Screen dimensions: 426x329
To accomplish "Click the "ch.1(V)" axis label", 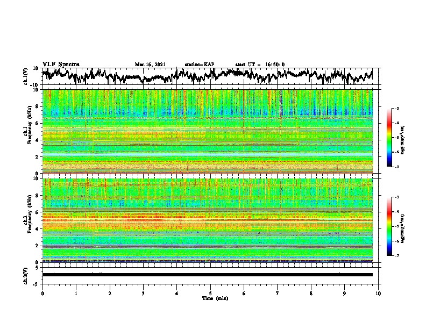I will point(26,76).
